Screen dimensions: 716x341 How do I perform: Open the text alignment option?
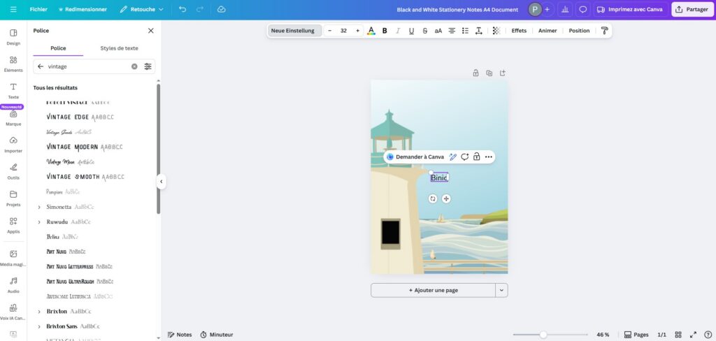[x=452, y=31]
